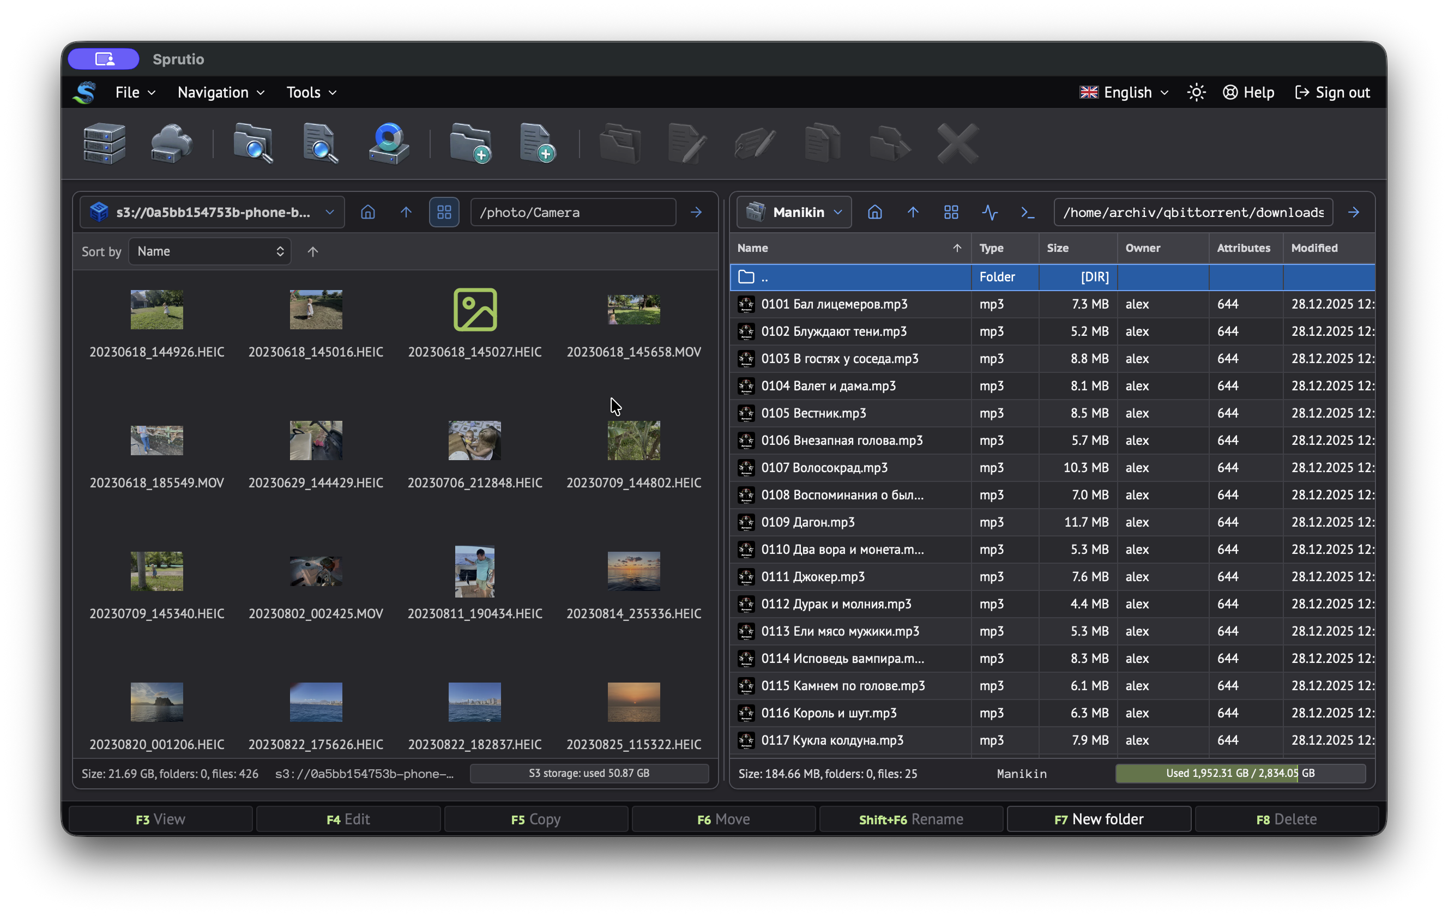Open s3 bucket source dropdown
Viewport: 1448px width, 917px height.
point(212,212)
